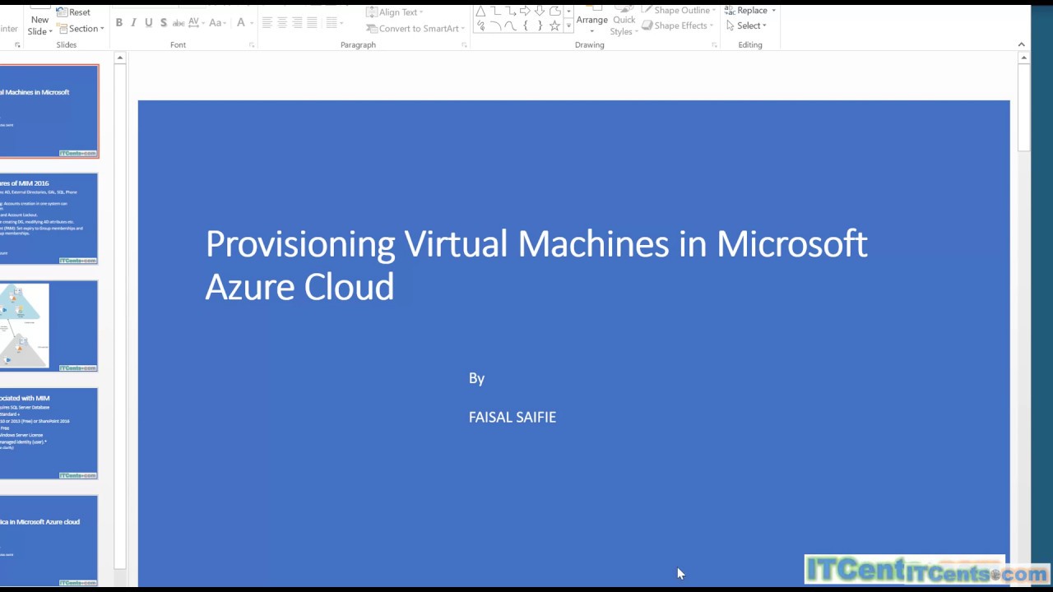
Task: Open Paragraph dialog launcher
Action: (464, 45)
